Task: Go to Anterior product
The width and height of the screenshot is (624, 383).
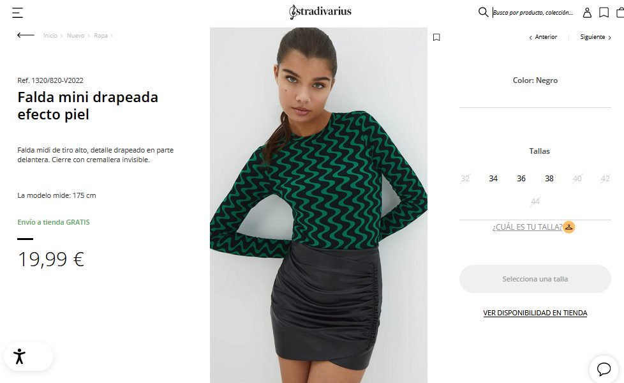Action: tap(543, 37)
